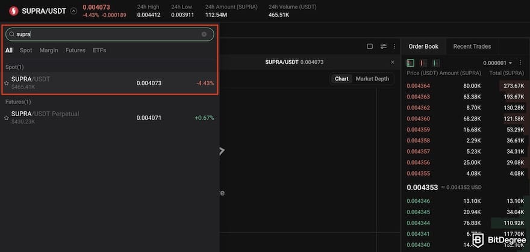Select the Spot filter tab
This screenshot has width=530, height=252.
click(x=26, y=51)
